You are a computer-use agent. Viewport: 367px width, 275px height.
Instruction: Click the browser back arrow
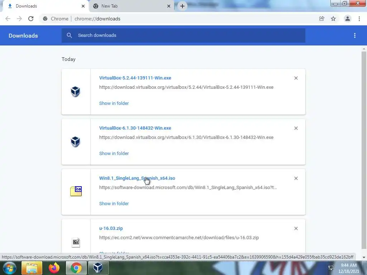click(8, 19)
